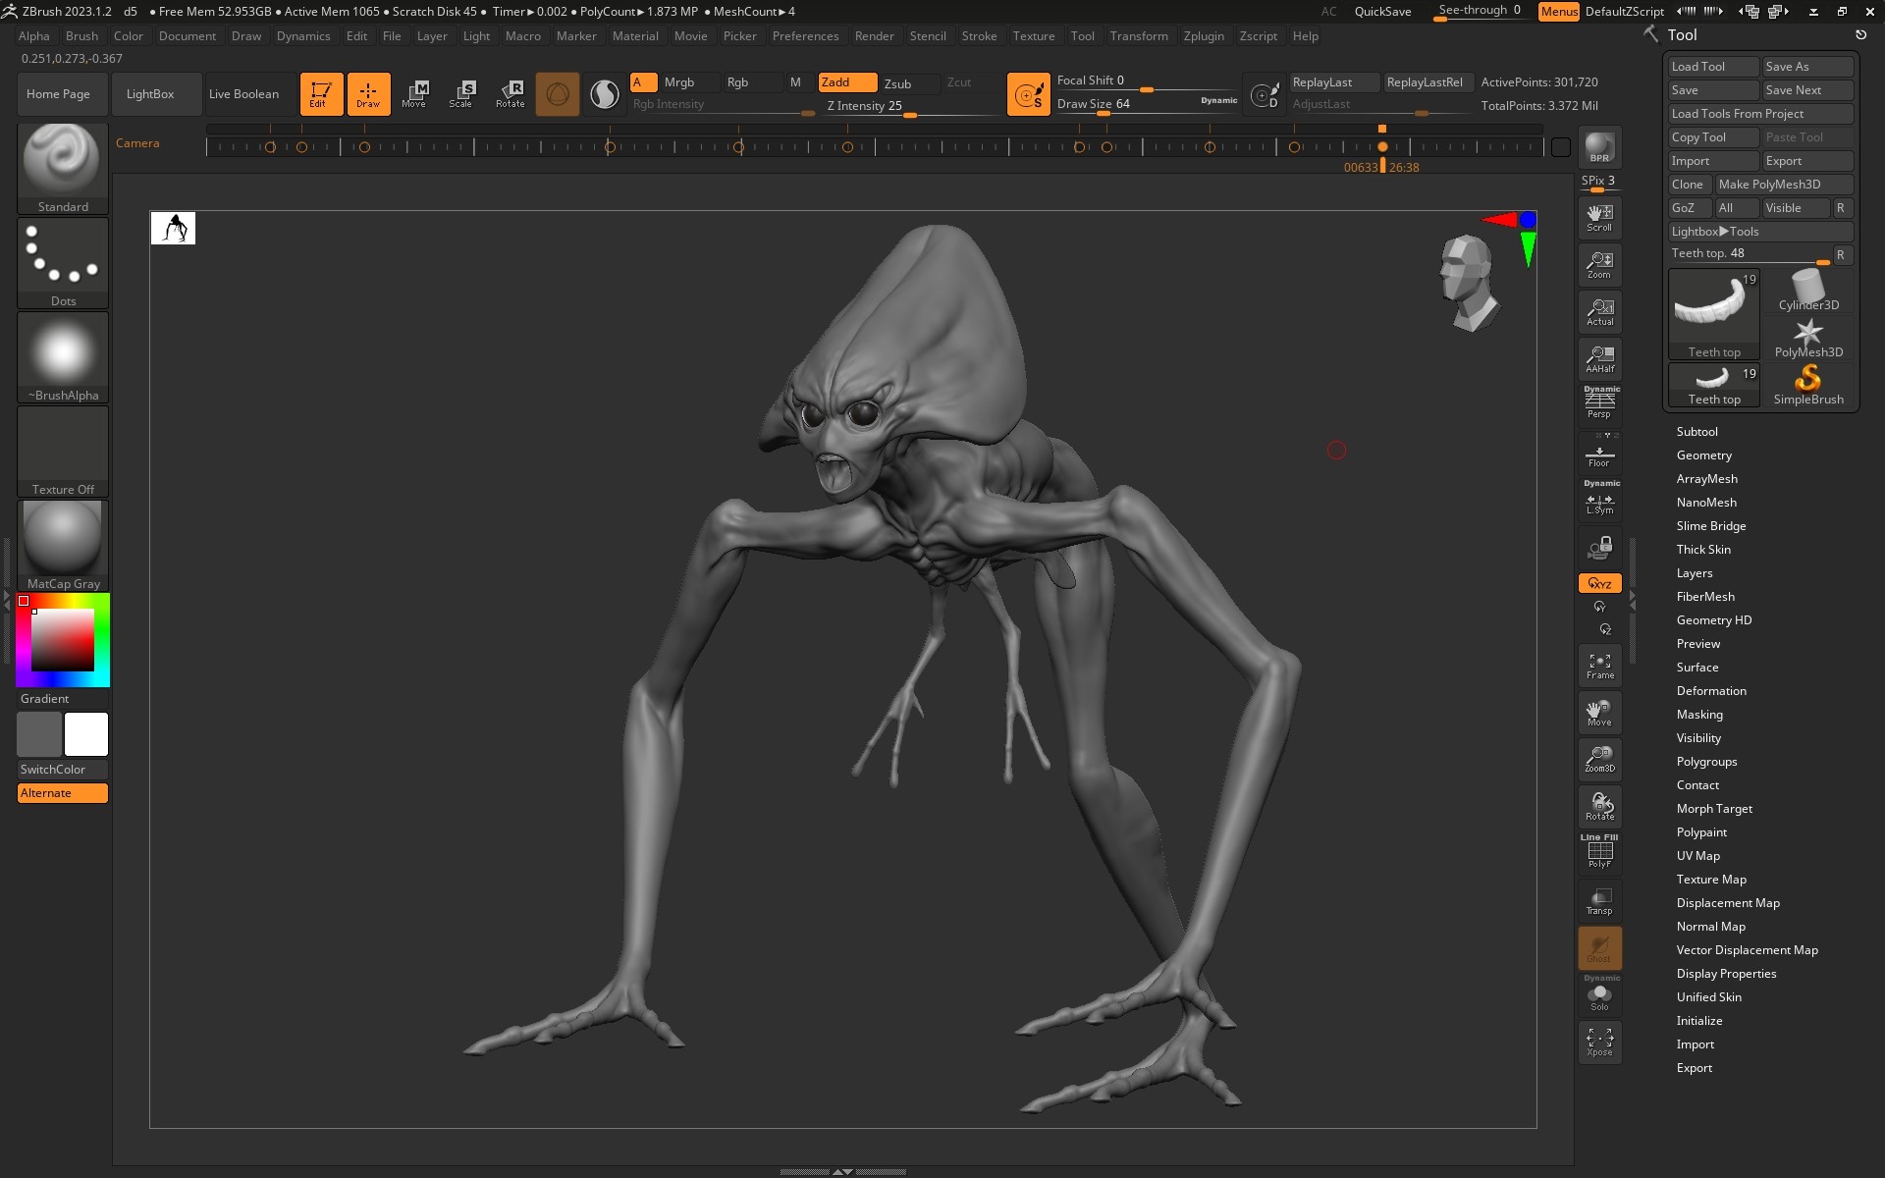The image size is (1885, 1178).
Task: Toggle the Gizmo 3D icon
Action: [558, 94]
